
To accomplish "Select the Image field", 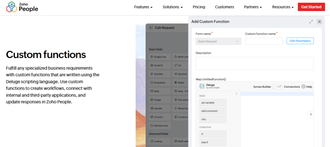I will [x=160, y=100].
